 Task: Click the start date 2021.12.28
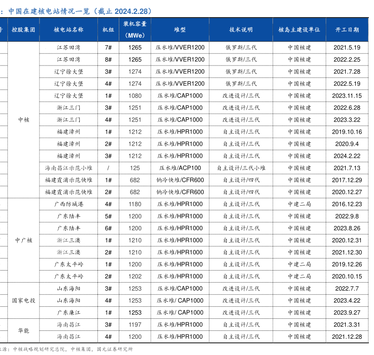tap(347, 336)
